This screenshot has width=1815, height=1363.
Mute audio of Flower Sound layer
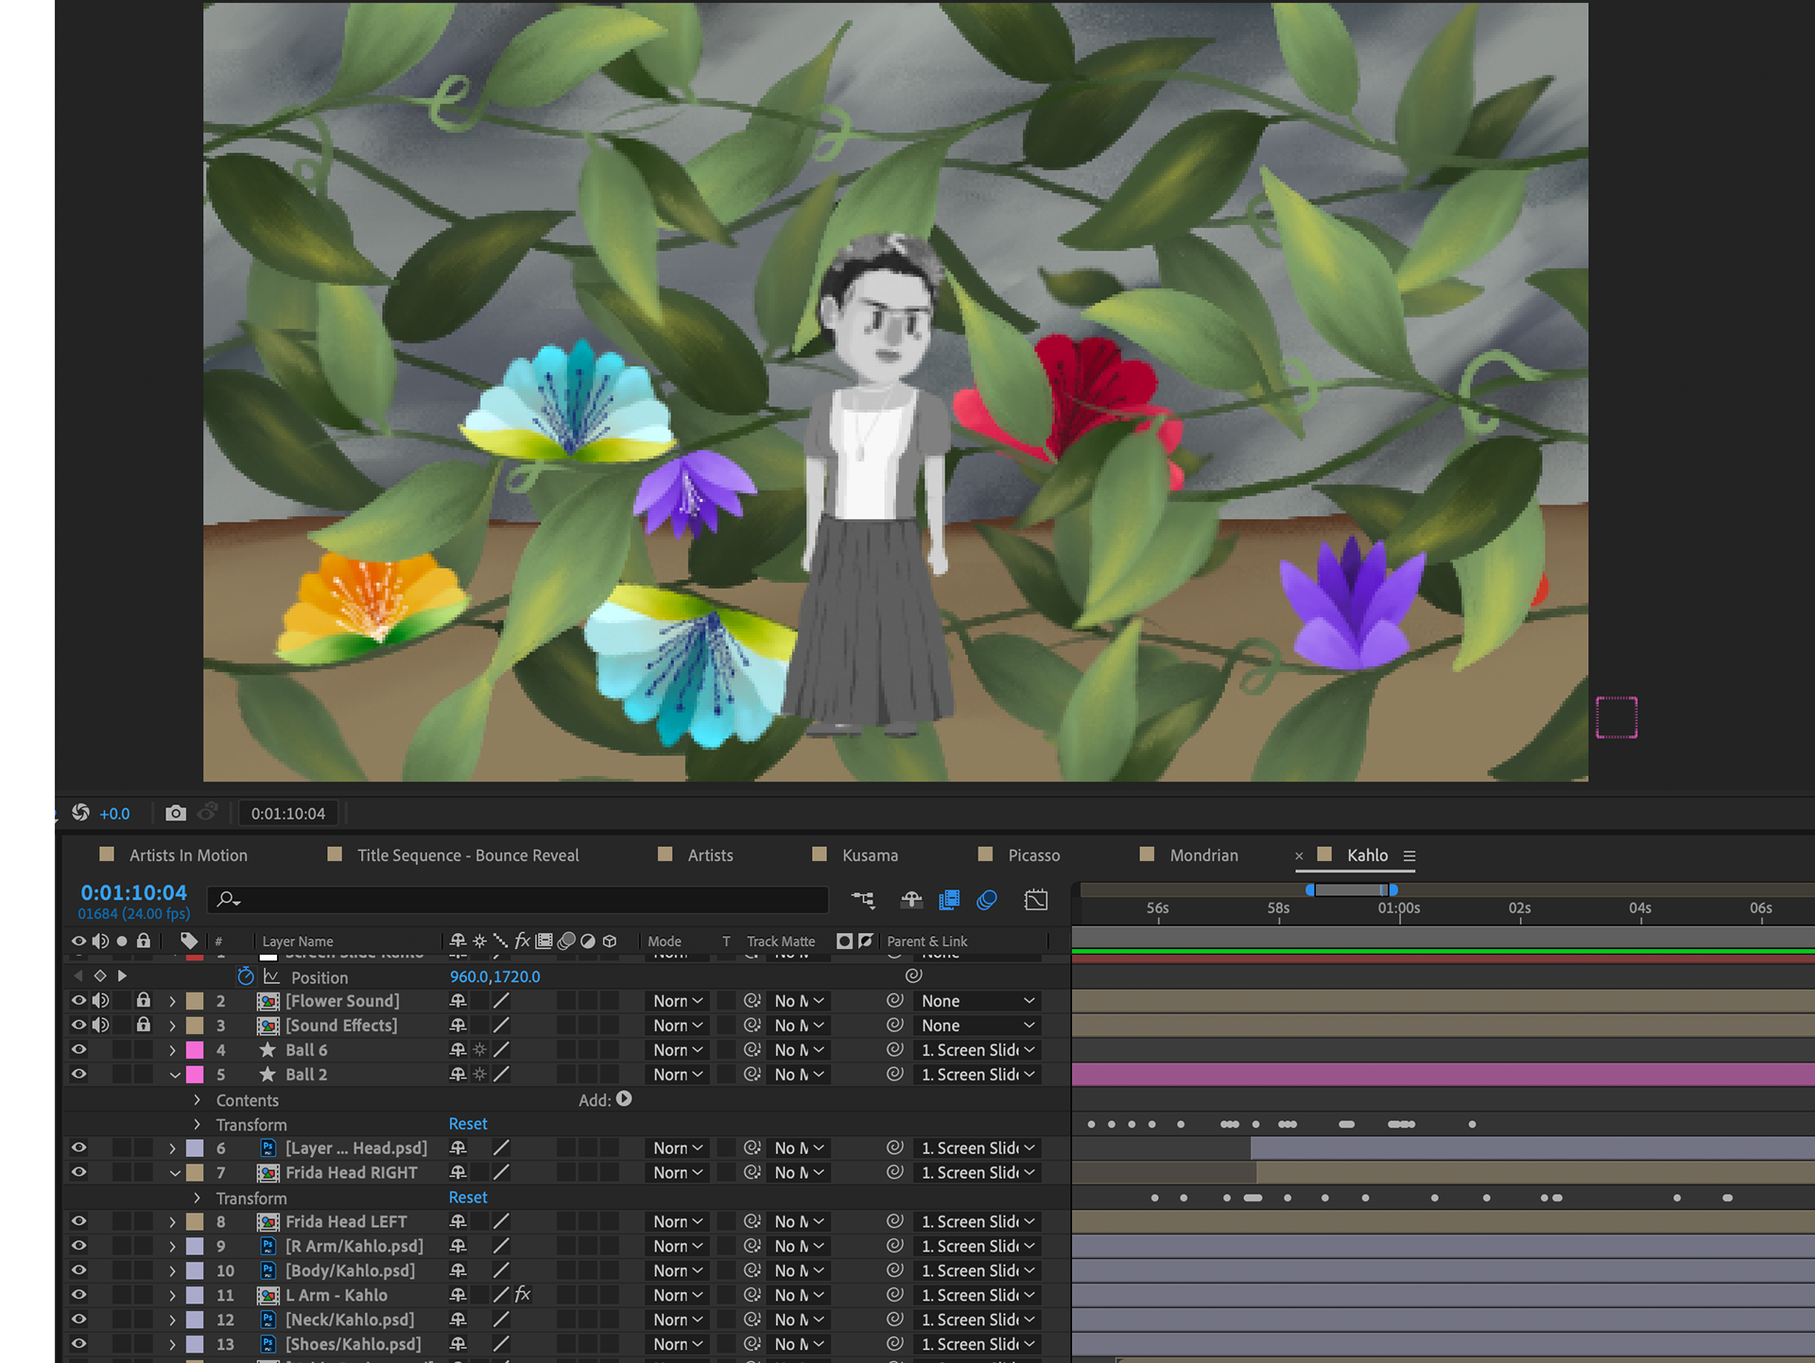(x=100, y=1000)
